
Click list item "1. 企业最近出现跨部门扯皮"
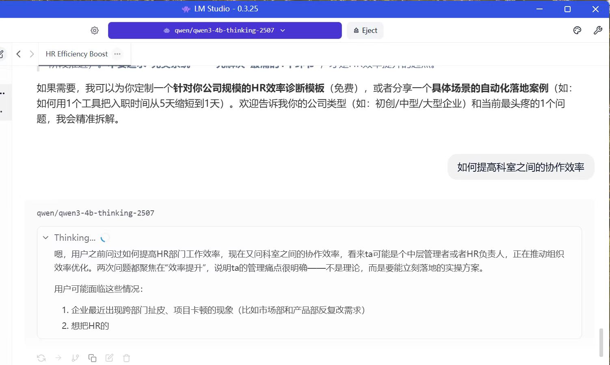point(214,310)
